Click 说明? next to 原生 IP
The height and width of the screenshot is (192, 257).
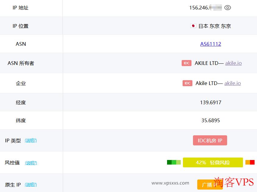[x=31, y=184]
